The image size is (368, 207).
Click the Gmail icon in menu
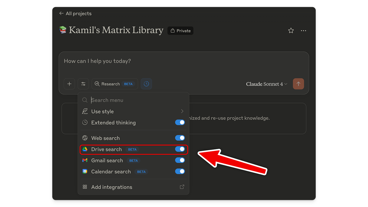tap(85, 160)
